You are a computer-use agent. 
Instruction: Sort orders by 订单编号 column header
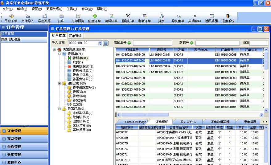tap(227, 50)
